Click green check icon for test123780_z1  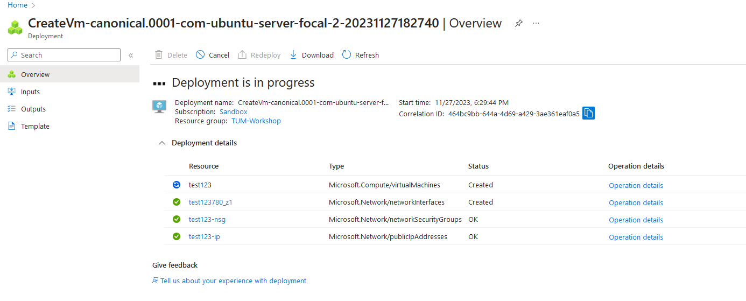click(177, 202)
